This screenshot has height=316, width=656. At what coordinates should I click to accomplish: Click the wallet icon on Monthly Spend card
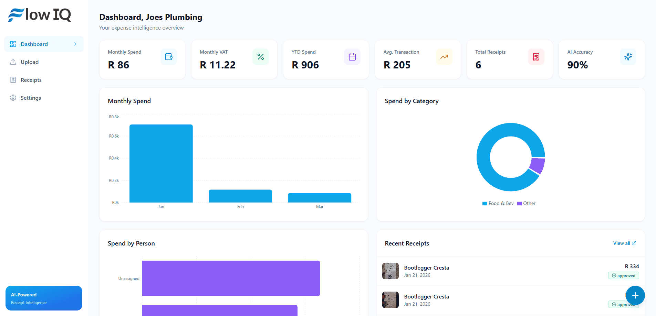pos(168,57)
